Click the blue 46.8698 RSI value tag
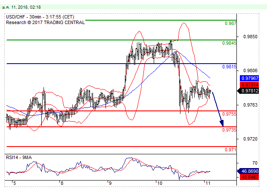Viewport: 267px width, 193px height. pos(248,171)
